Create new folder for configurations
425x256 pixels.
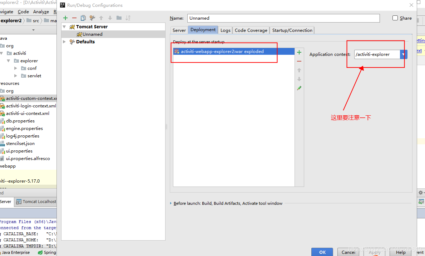point(119,18)
